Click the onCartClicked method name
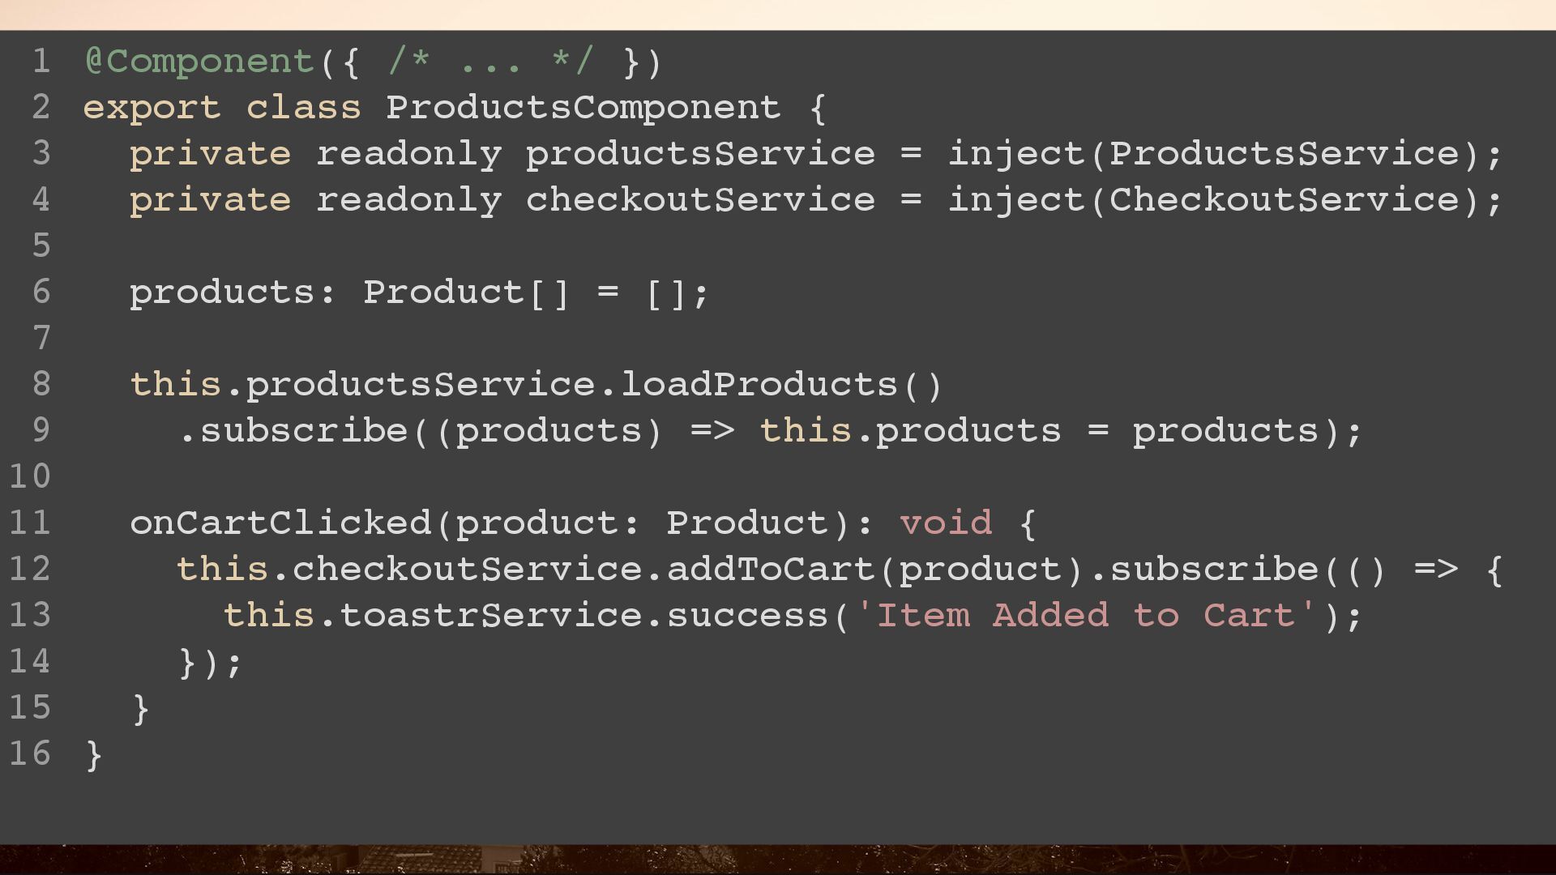The height and width of the screenshot is (875, 1556). 280,523
